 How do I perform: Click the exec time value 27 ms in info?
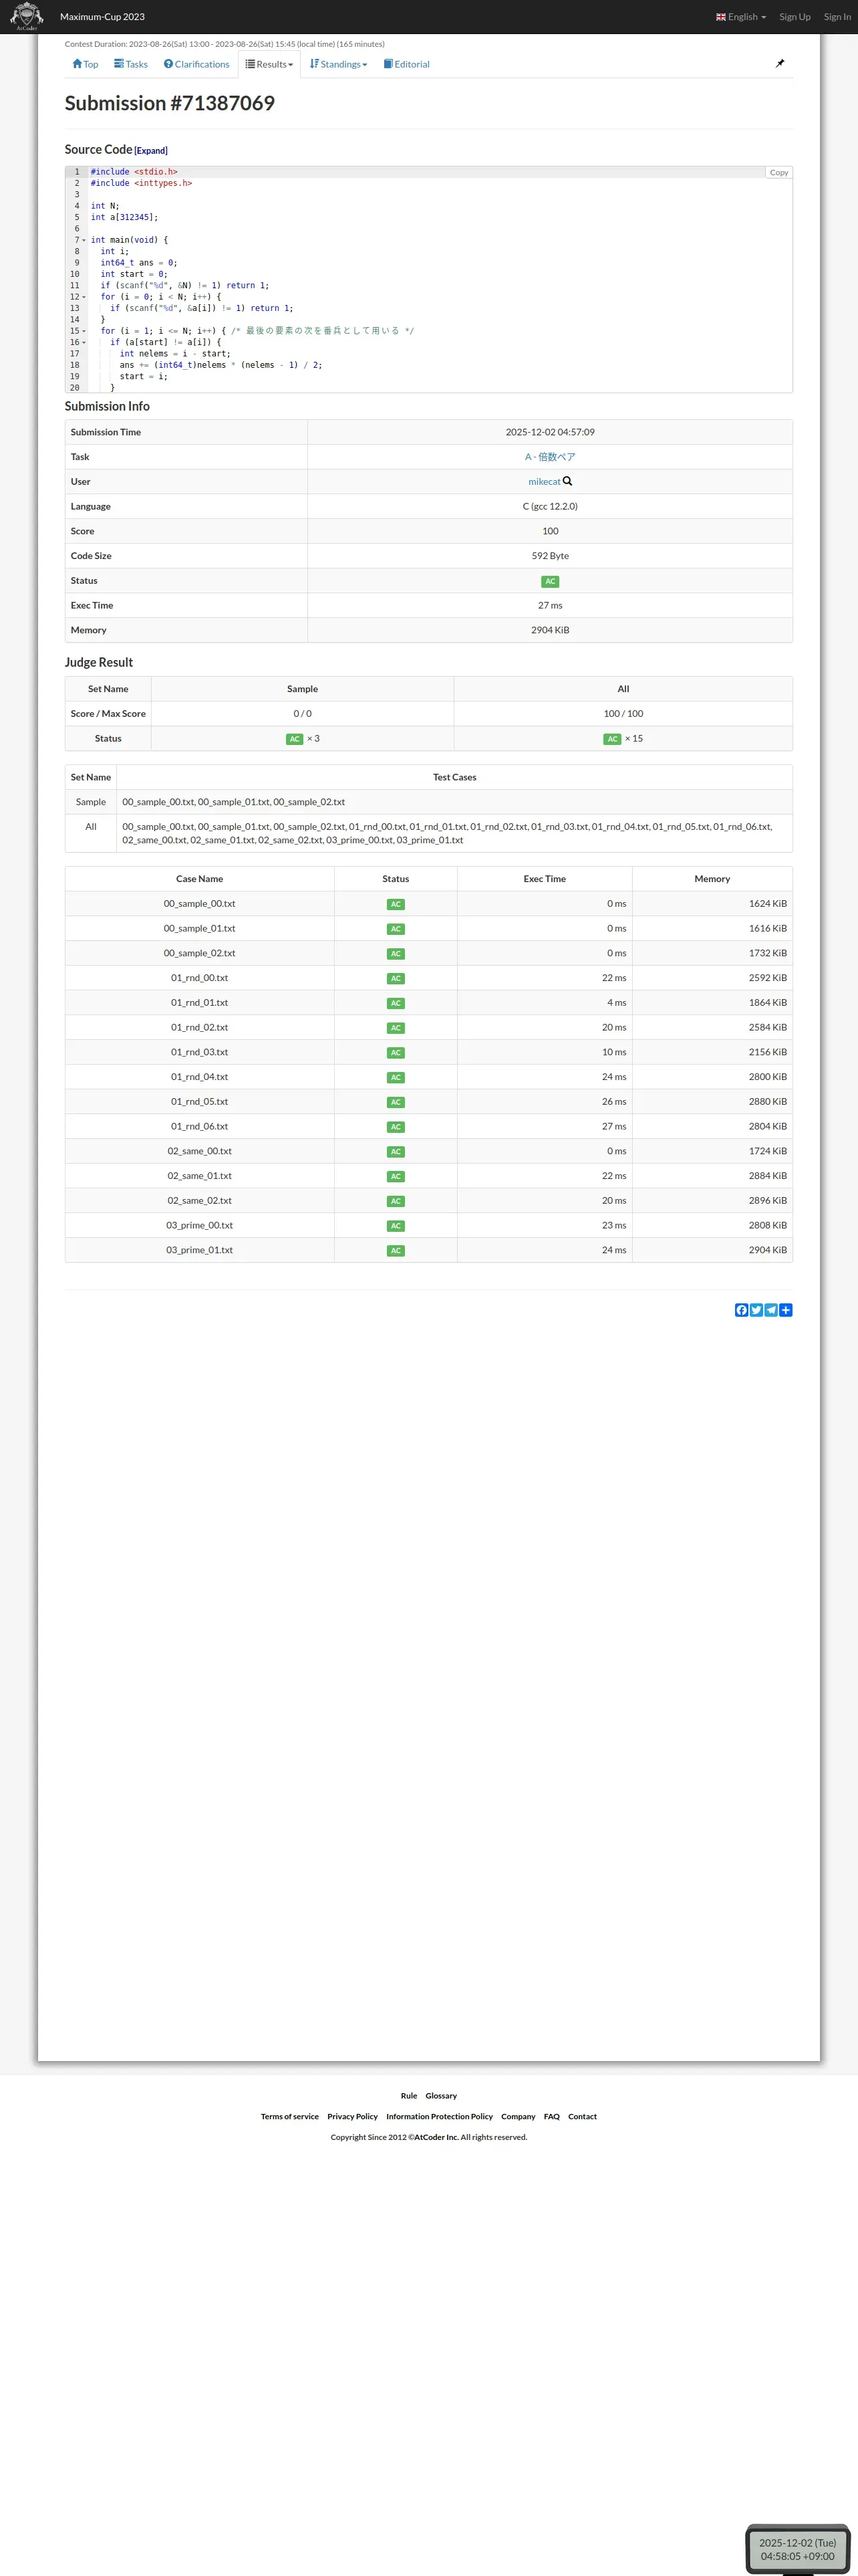click(551, 605)
